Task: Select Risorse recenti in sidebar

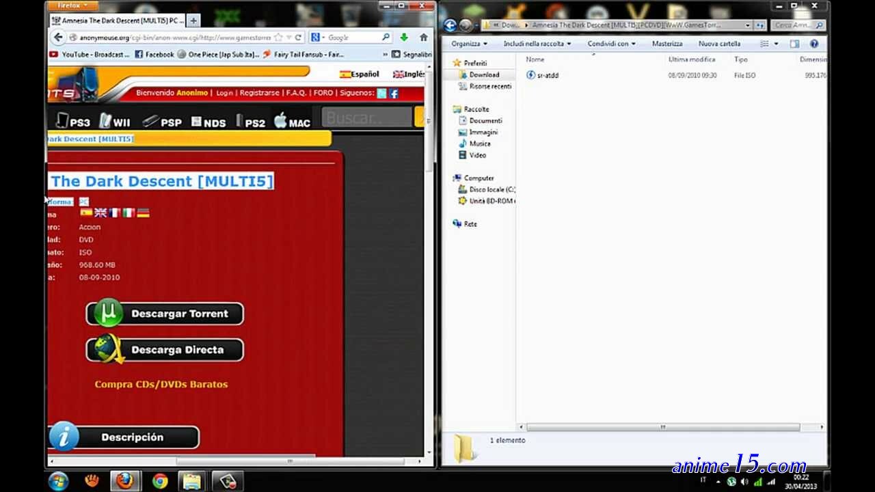Action: coord(485,86)
